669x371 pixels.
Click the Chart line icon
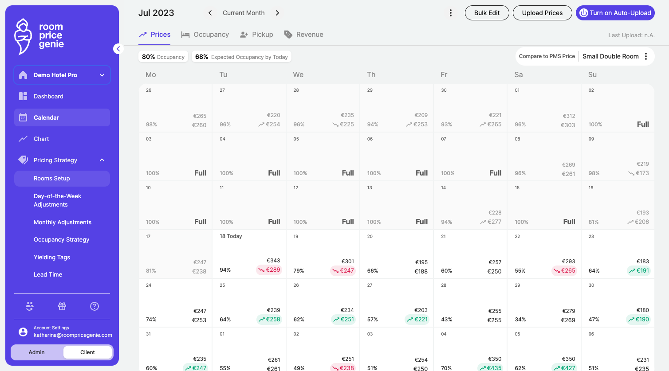coord(23,139)
